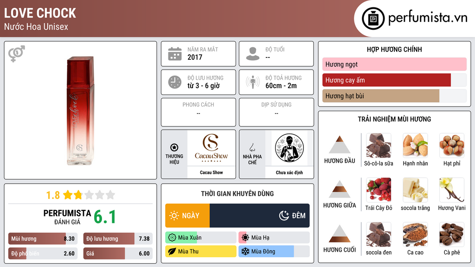The width and height of the screenshot is (475, 267).
Task: Click the Độ lưu hương 7.38 rating bar
Action: (118, 239)
